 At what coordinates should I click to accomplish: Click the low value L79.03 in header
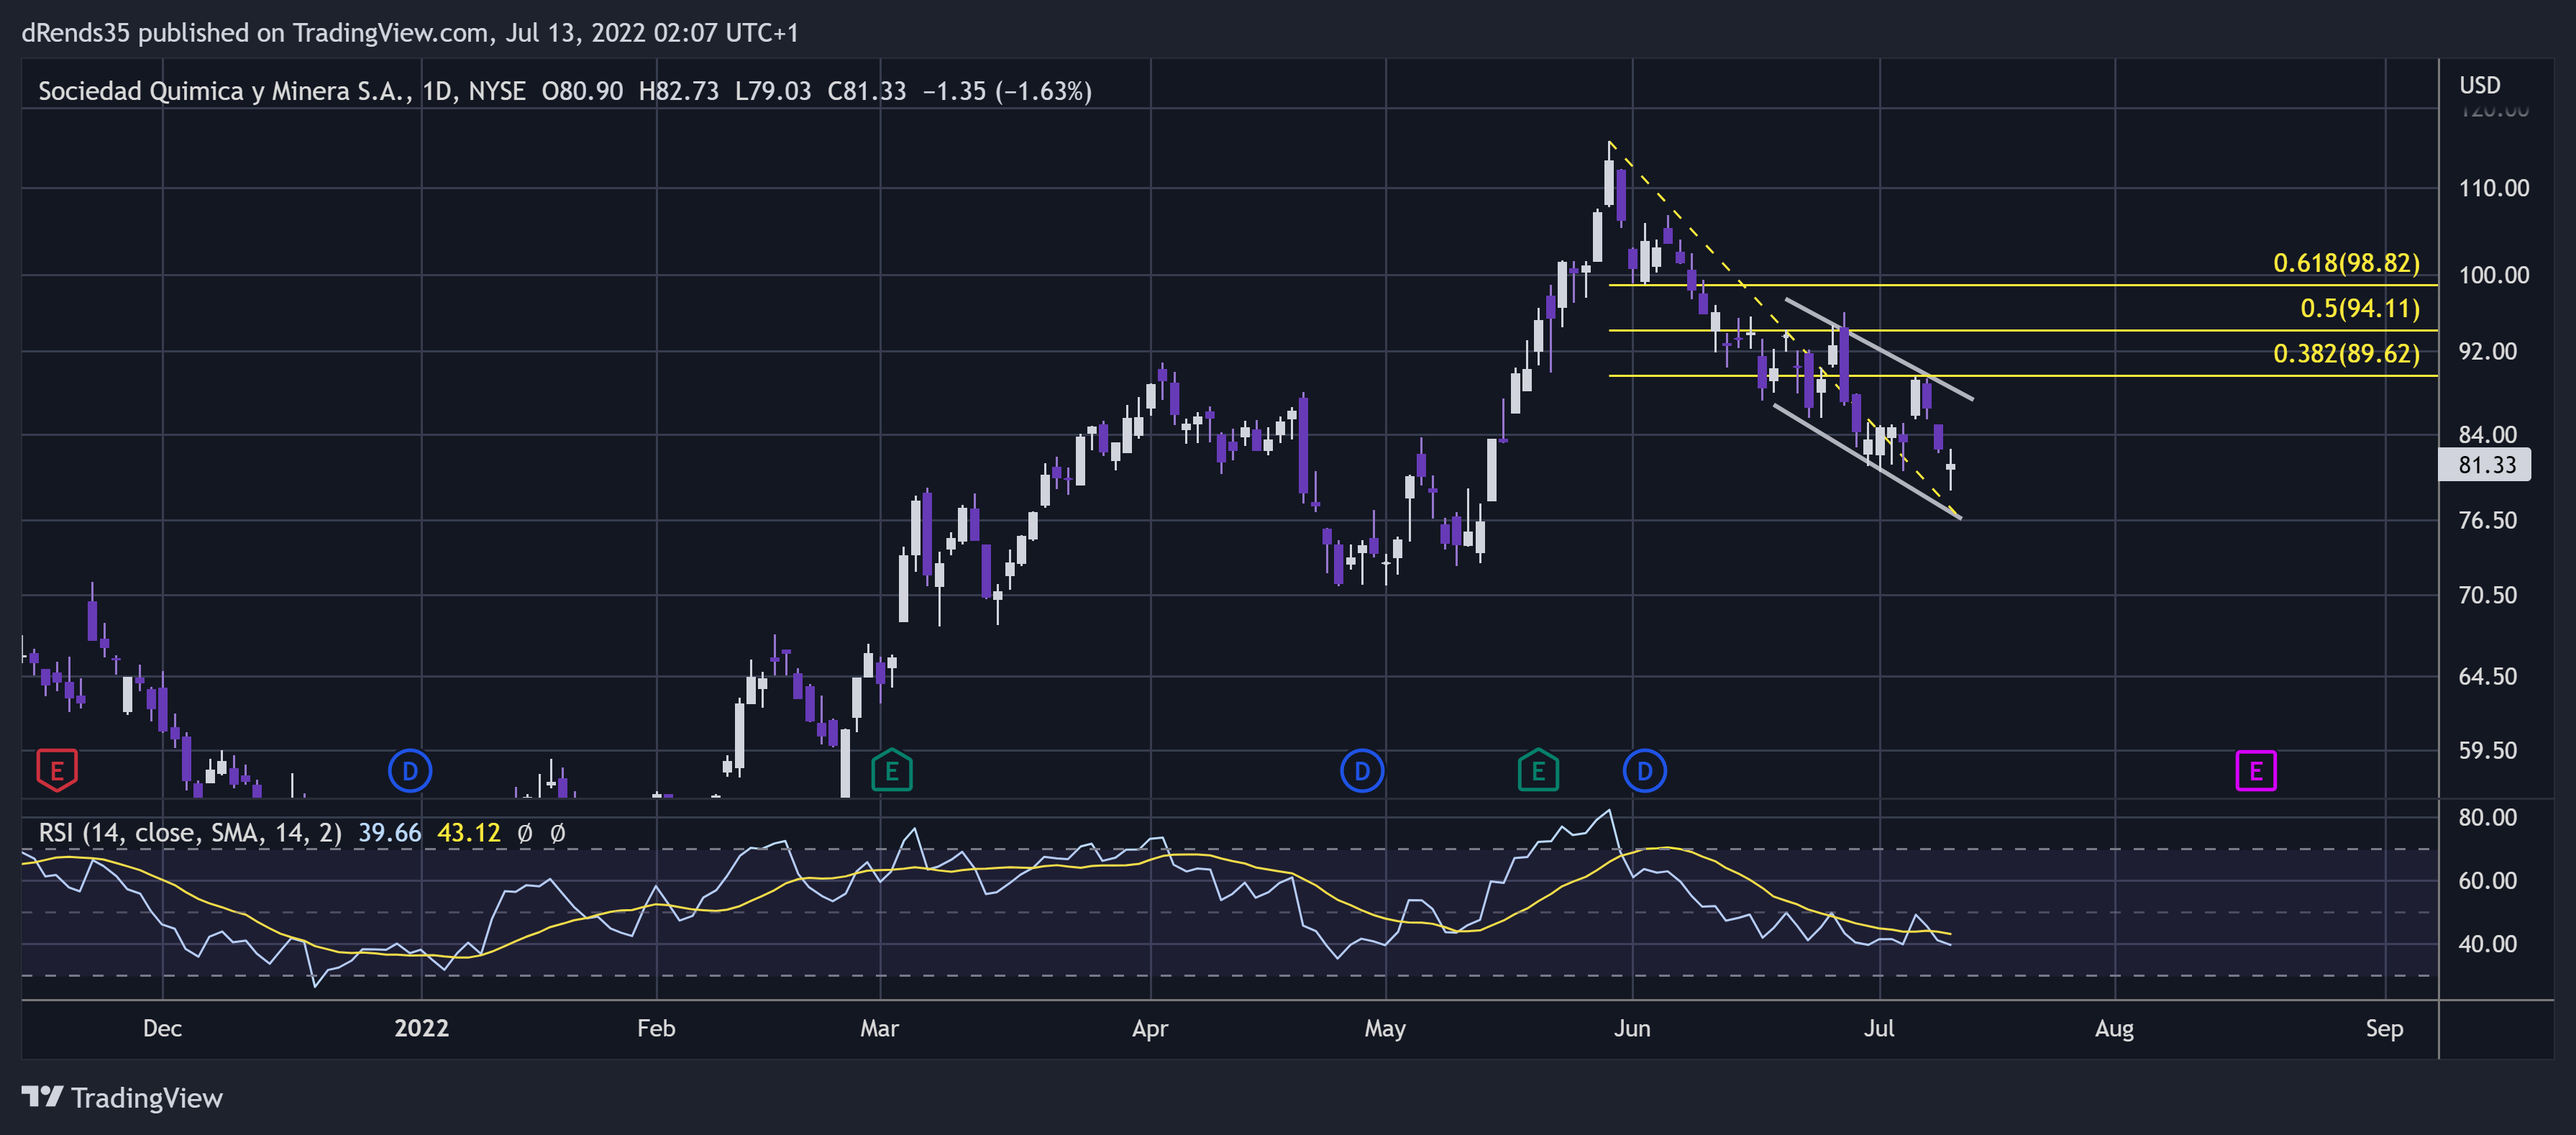773,91
